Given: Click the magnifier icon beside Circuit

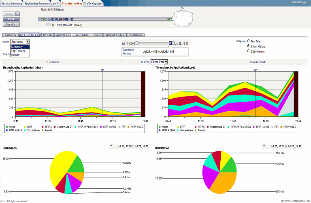Looking at the screenshot, I should [x=18, y=14].
